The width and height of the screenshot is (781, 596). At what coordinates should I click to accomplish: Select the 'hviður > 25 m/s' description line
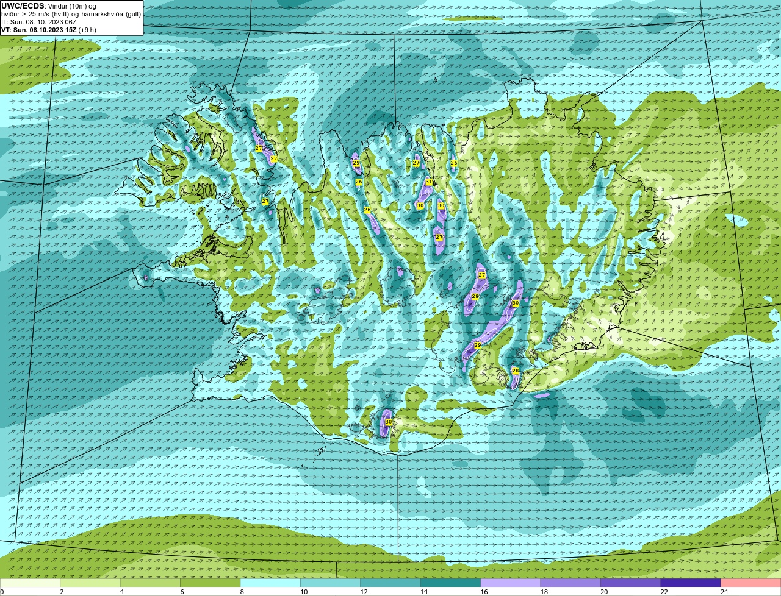71,14
